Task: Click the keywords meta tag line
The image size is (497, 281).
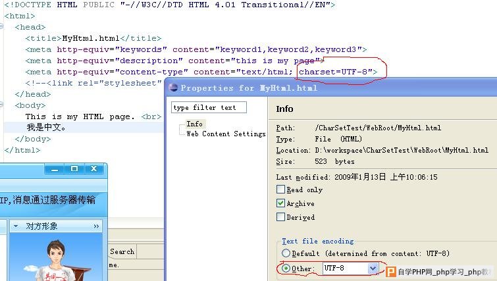Action: [196, 49]
